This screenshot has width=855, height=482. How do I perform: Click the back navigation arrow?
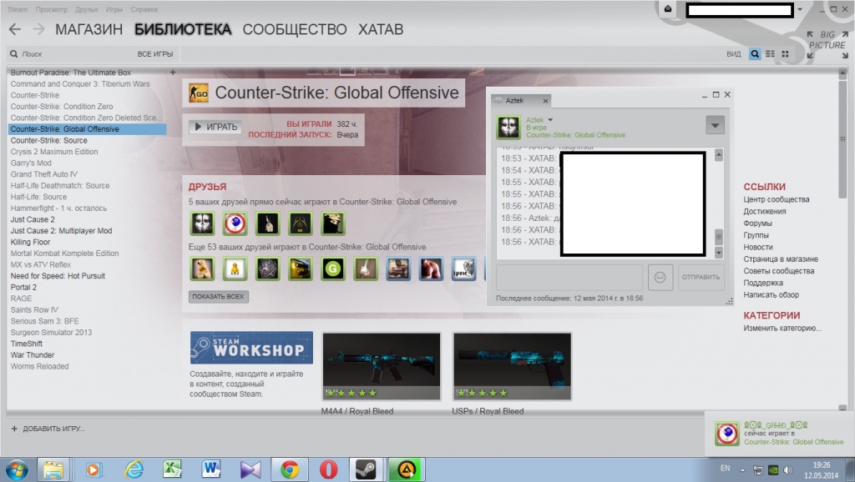click(x=14, y=29)
